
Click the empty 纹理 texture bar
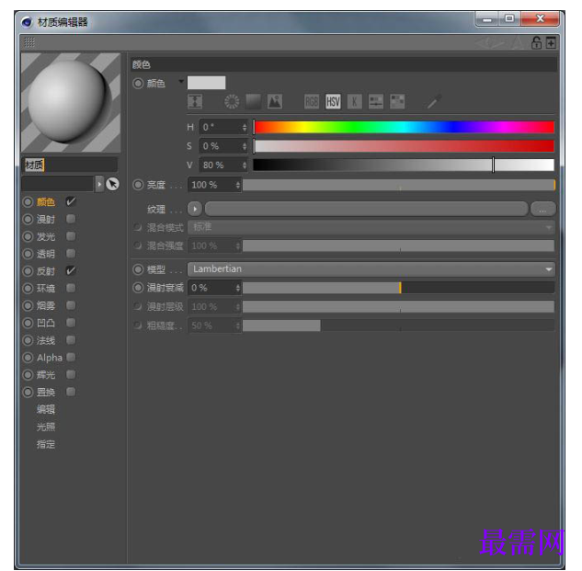click(x=366, y=209)
